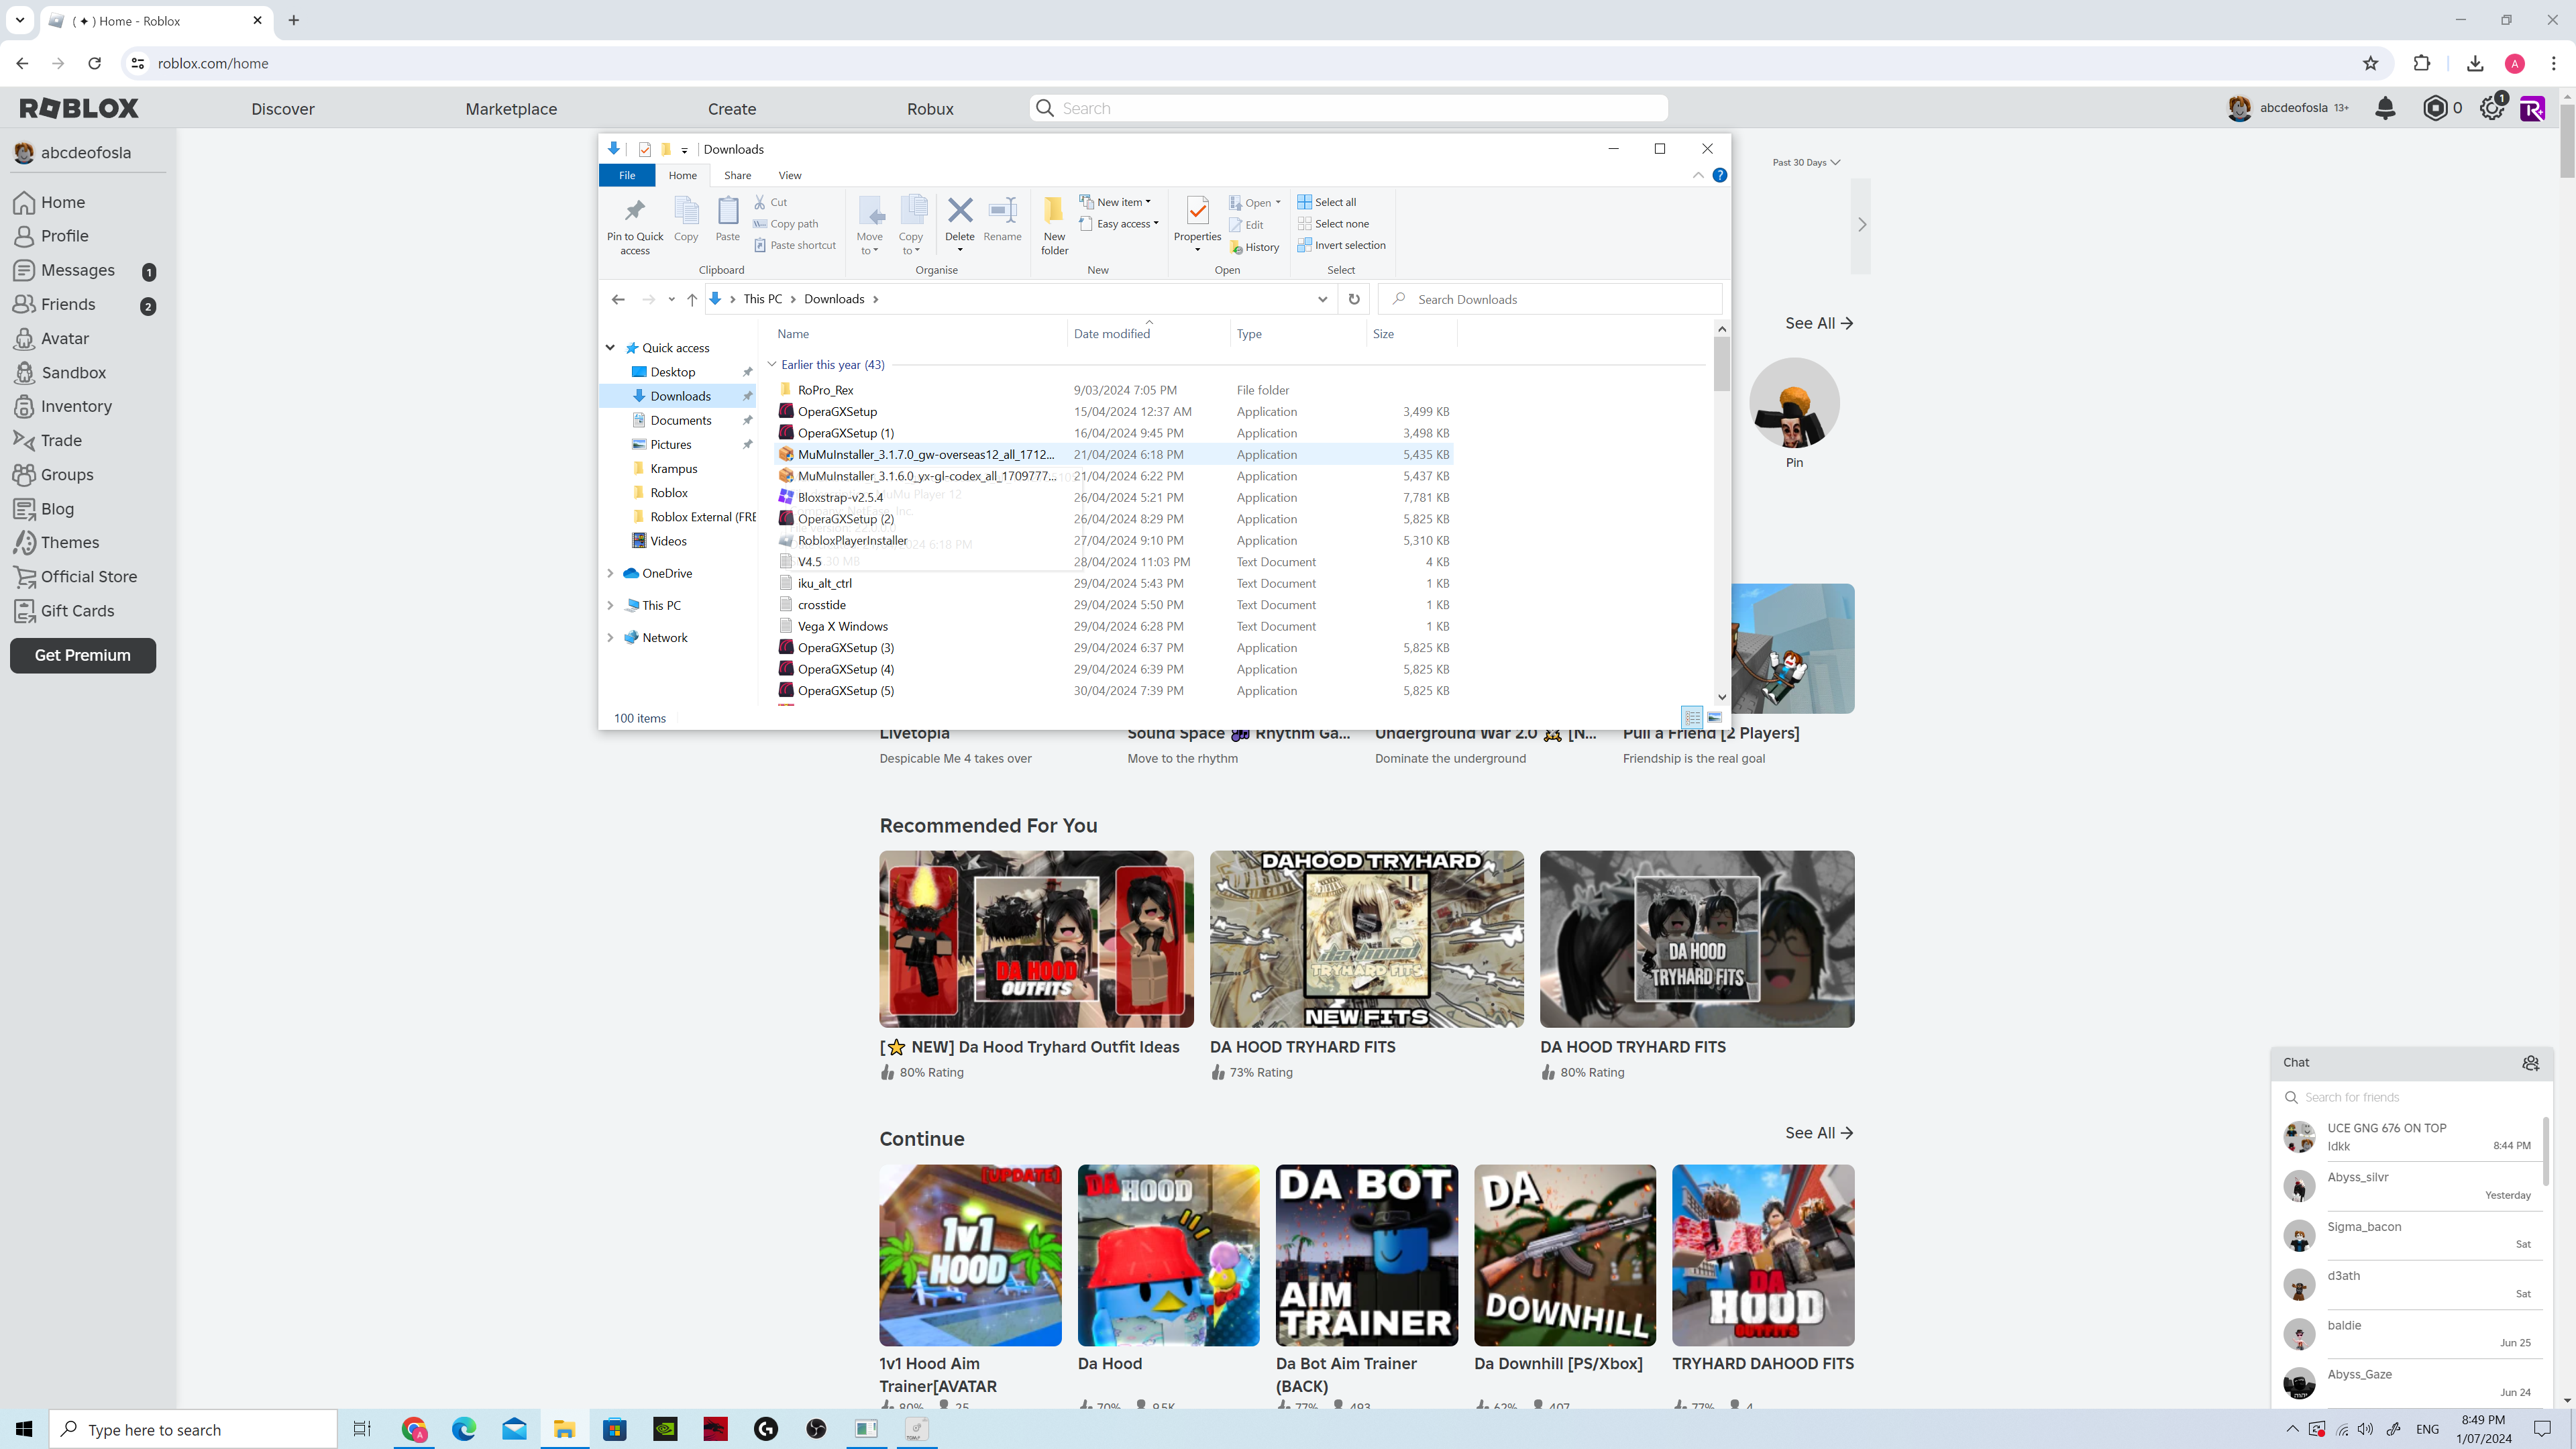Go up one folder level in Explorer

point(692,299)
